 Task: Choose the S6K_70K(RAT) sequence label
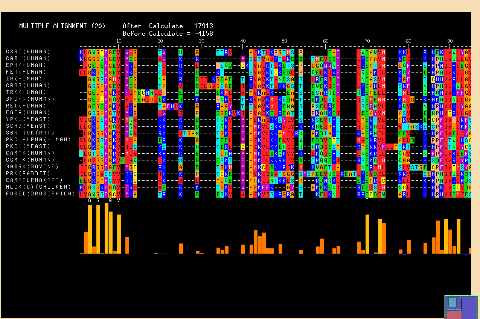click(x=30, y=133)
